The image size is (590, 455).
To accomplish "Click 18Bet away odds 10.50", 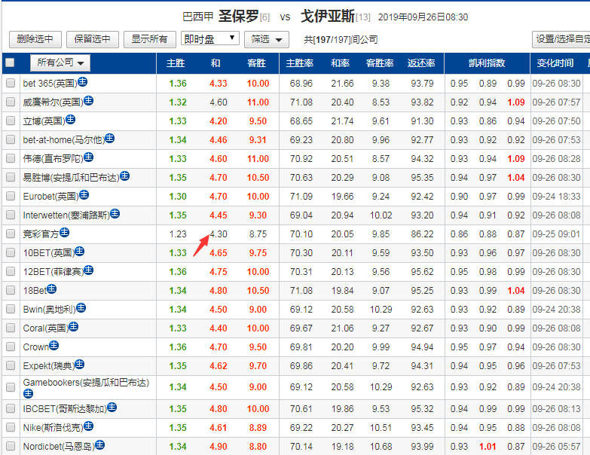I will (x=258, y=290).
